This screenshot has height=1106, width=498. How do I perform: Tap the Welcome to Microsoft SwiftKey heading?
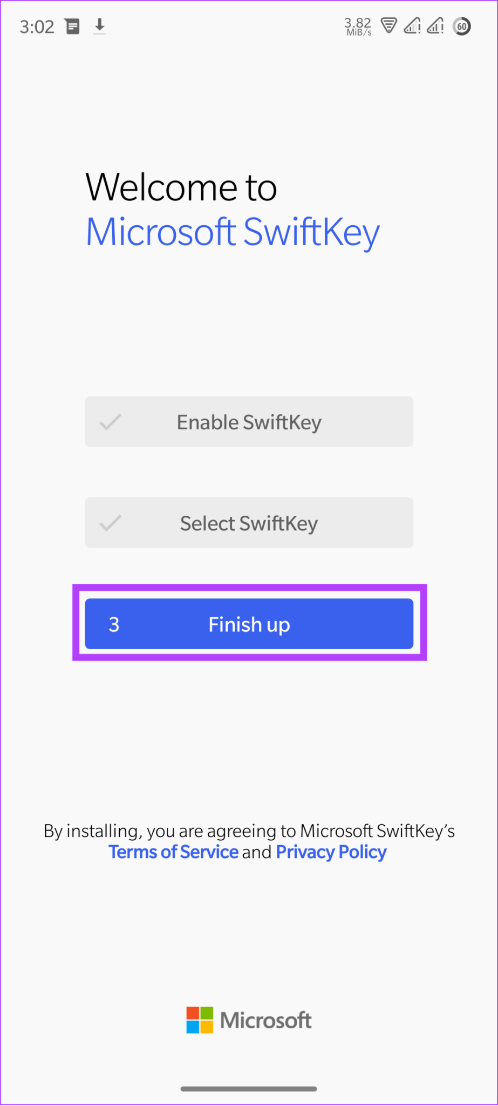point(232,210)
